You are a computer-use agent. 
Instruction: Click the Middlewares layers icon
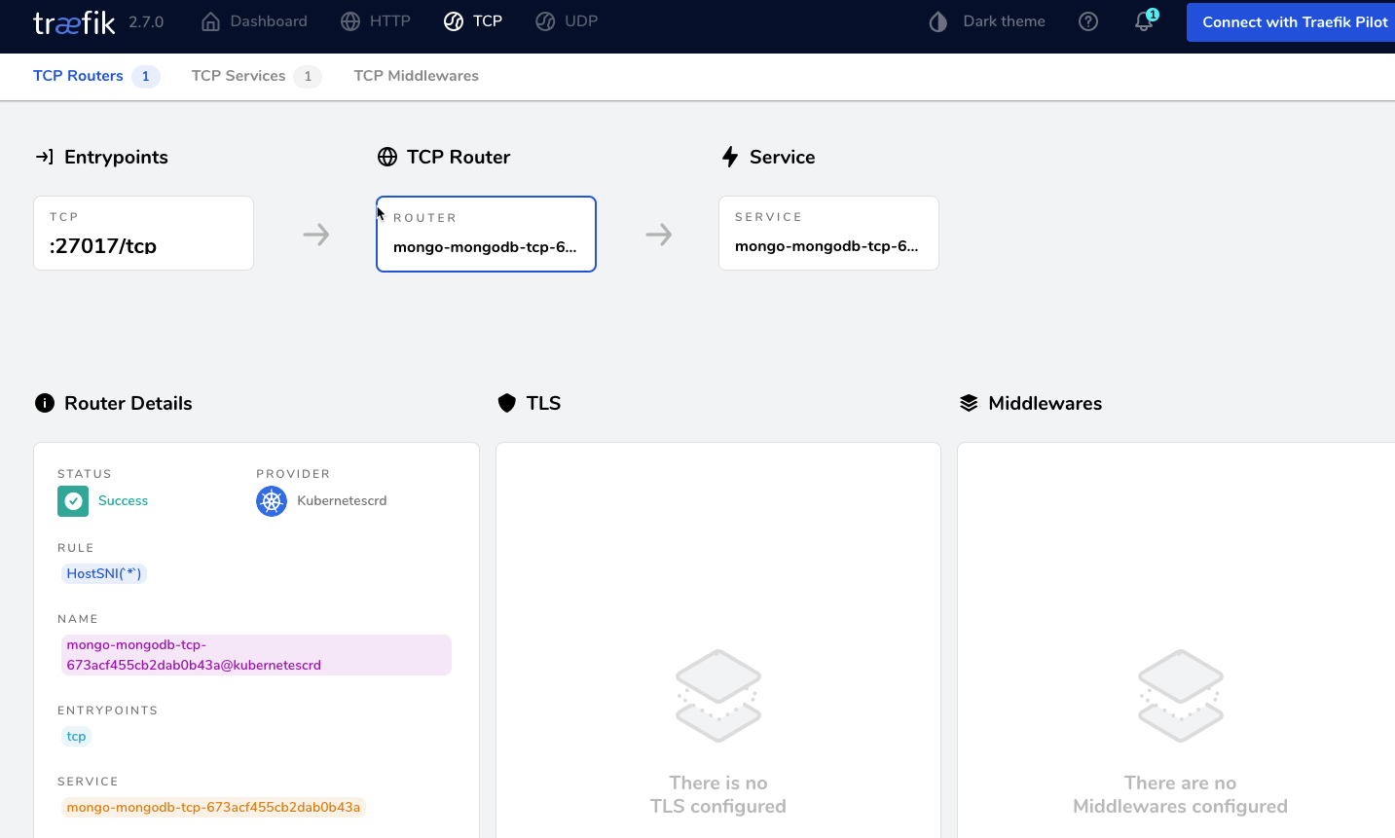(x=969, y=403)
